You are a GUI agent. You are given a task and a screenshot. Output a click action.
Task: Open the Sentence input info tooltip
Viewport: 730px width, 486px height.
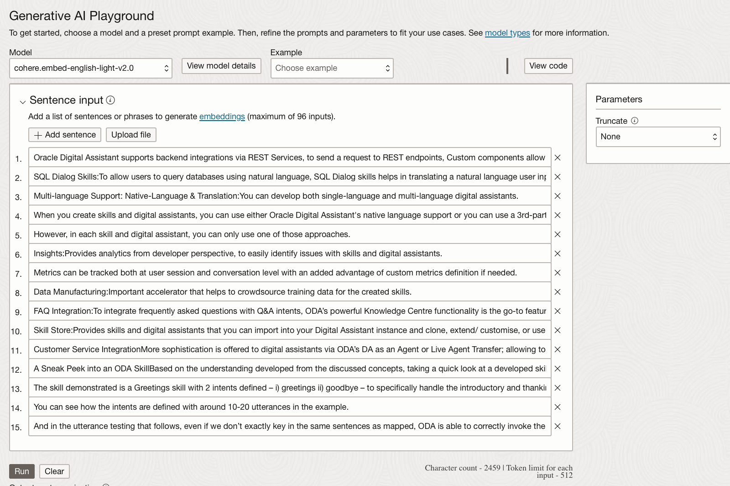(110, 100)
